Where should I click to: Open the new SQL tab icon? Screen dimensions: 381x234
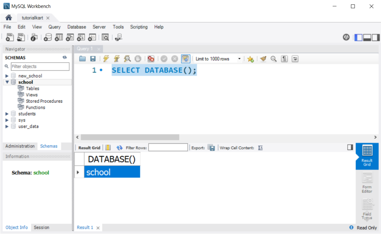tap(10, 37)
